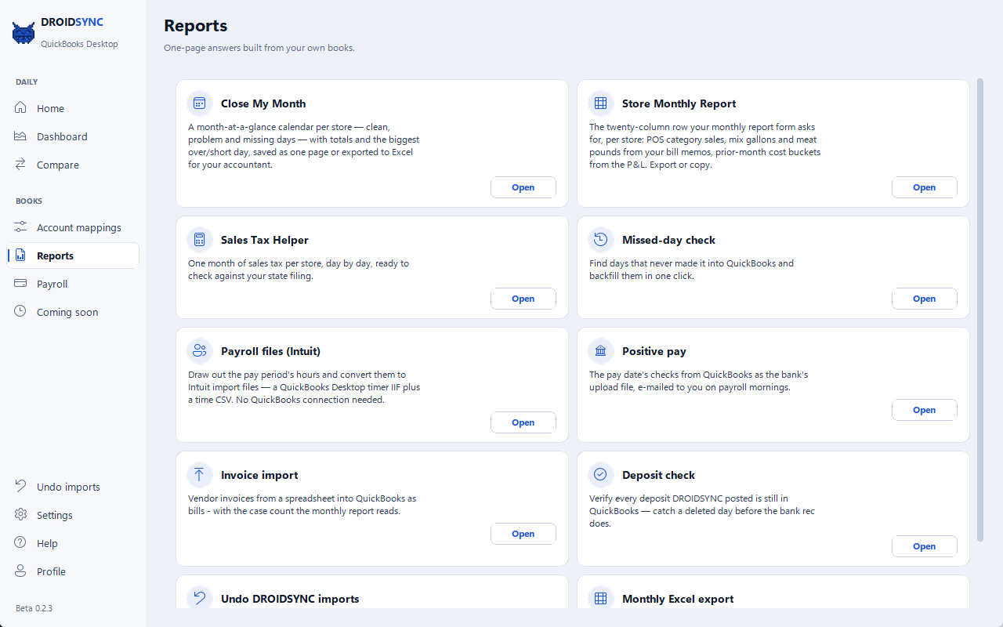Click the Payroll card icon
The image size is (1003, 627).
20,284
